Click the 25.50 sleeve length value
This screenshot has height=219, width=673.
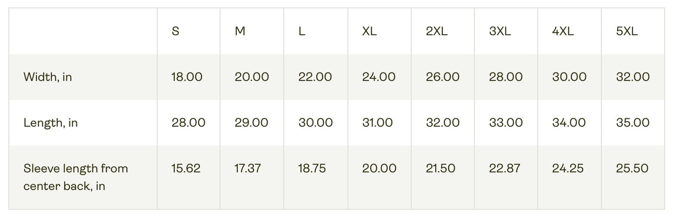coord(632,168)
